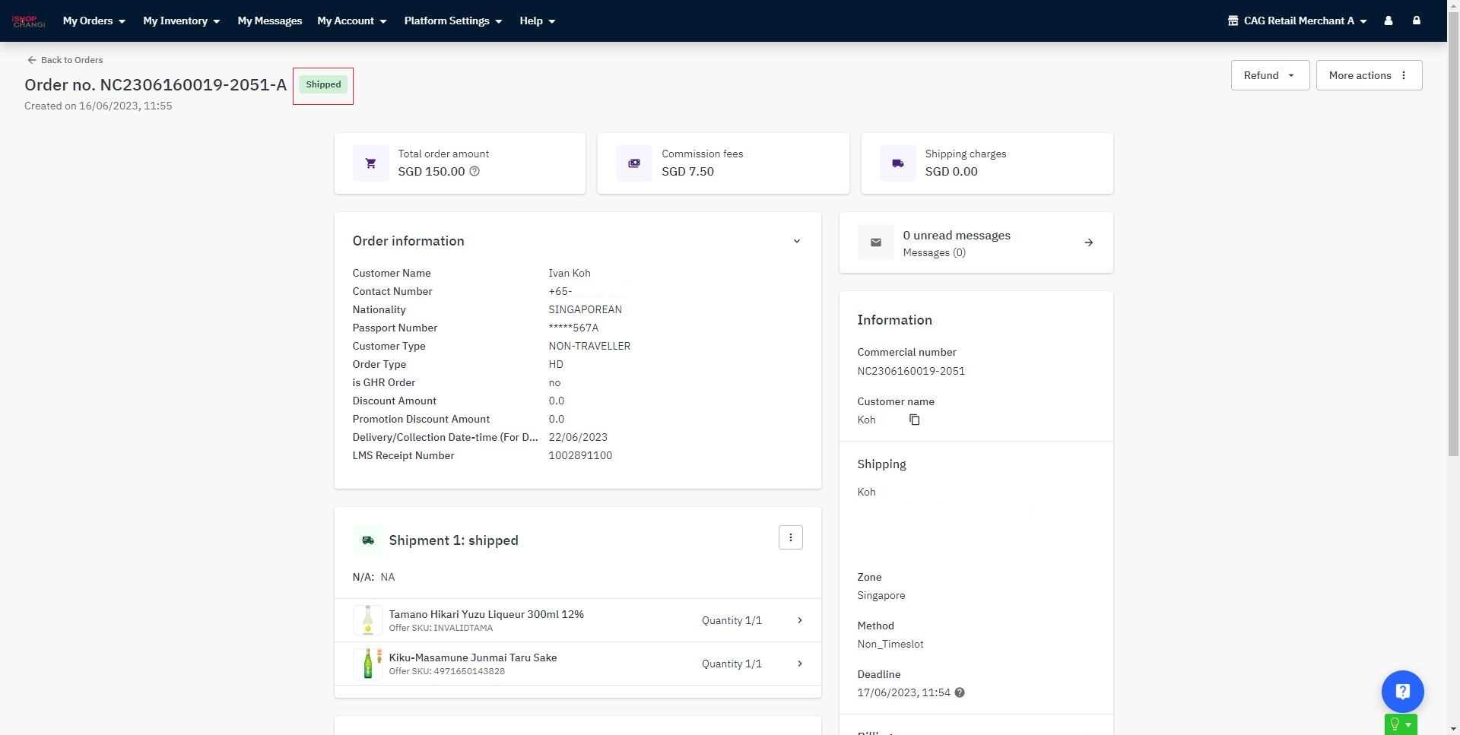Expand Tamano Hikari Yuzu Liqueur item details
The image size is (1460, 735).
point(799,621)
